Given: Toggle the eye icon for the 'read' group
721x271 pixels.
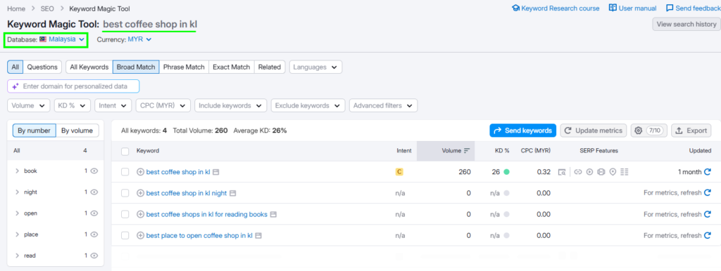Looking at the screenshot, I should [94, 256].
